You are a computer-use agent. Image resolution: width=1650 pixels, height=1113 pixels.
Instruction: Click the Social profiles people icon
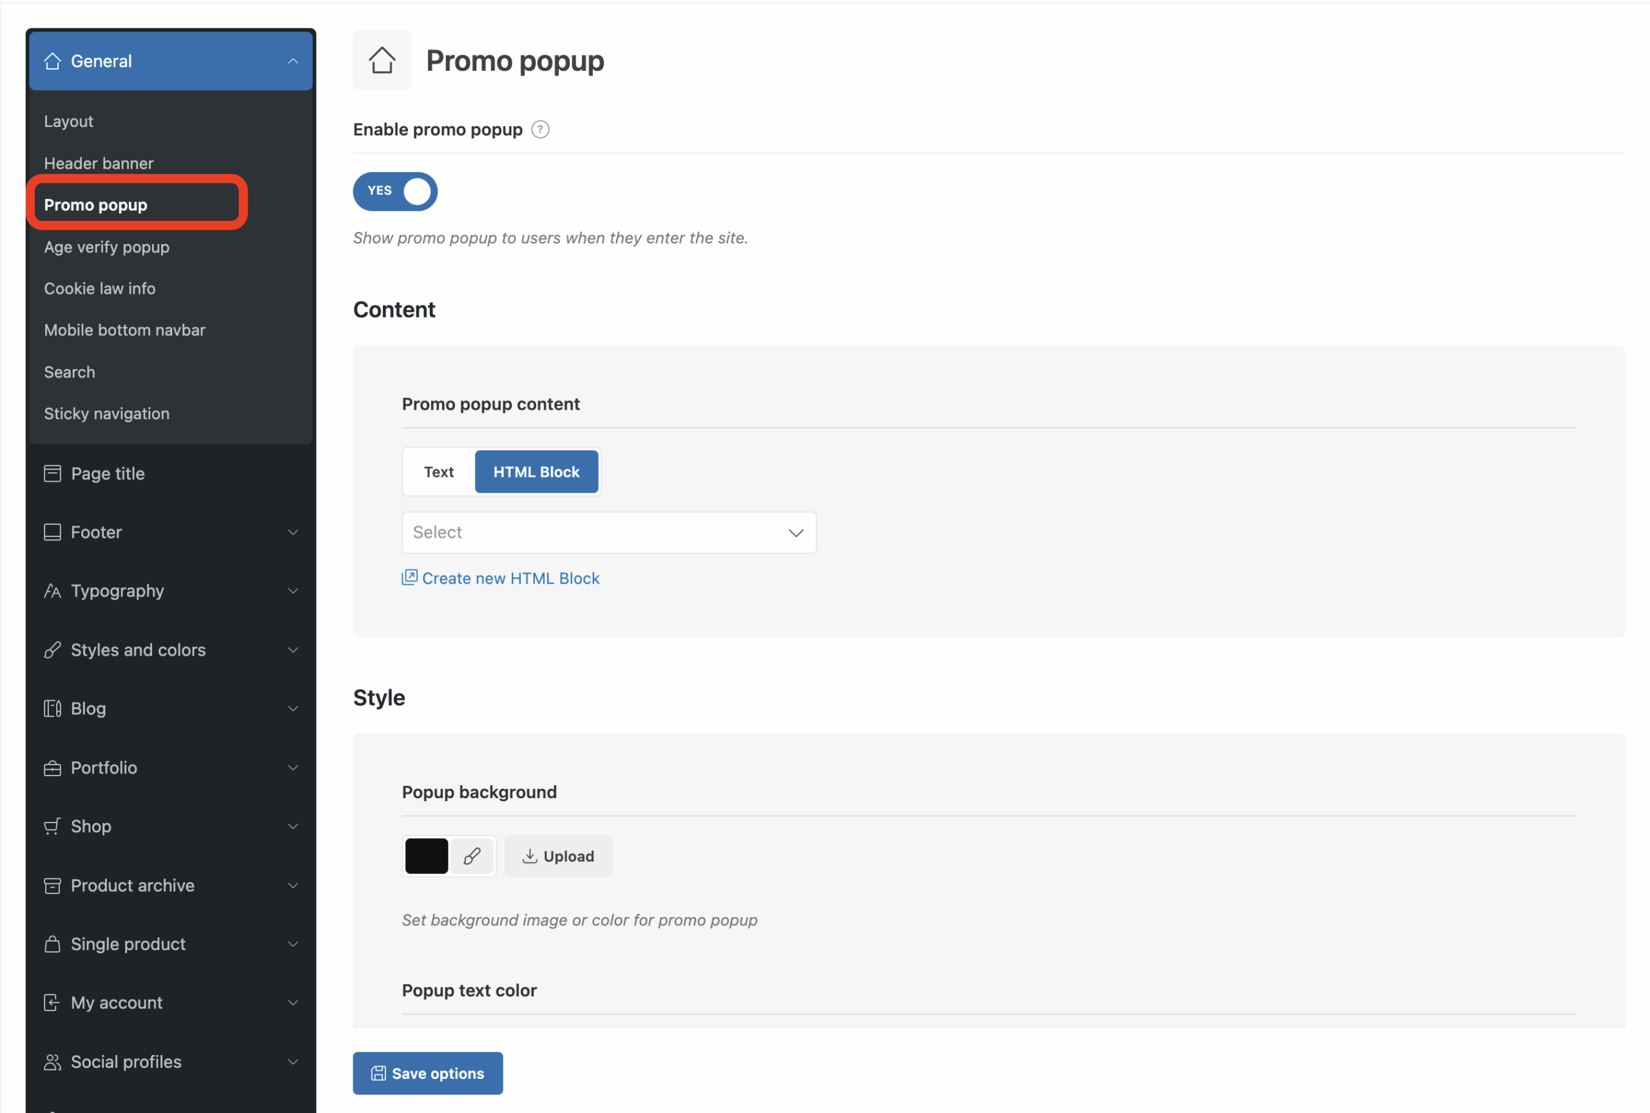pyautogui.click(x=53, y=1062)
